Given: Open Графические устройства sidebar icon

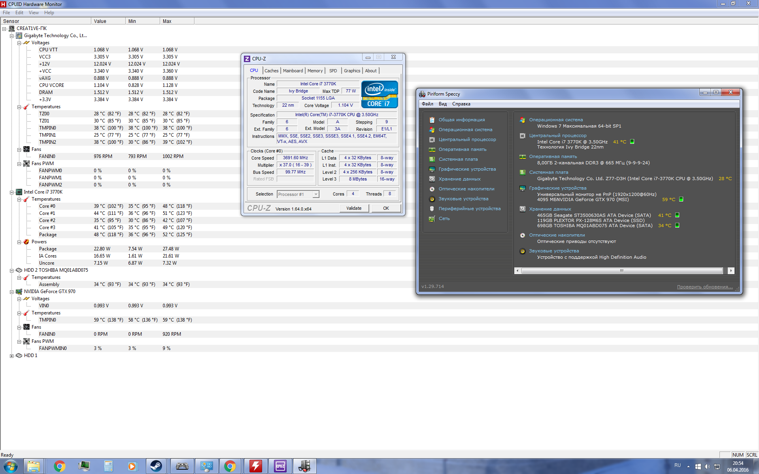Looking at the screenshot, I should click(432, 169).
